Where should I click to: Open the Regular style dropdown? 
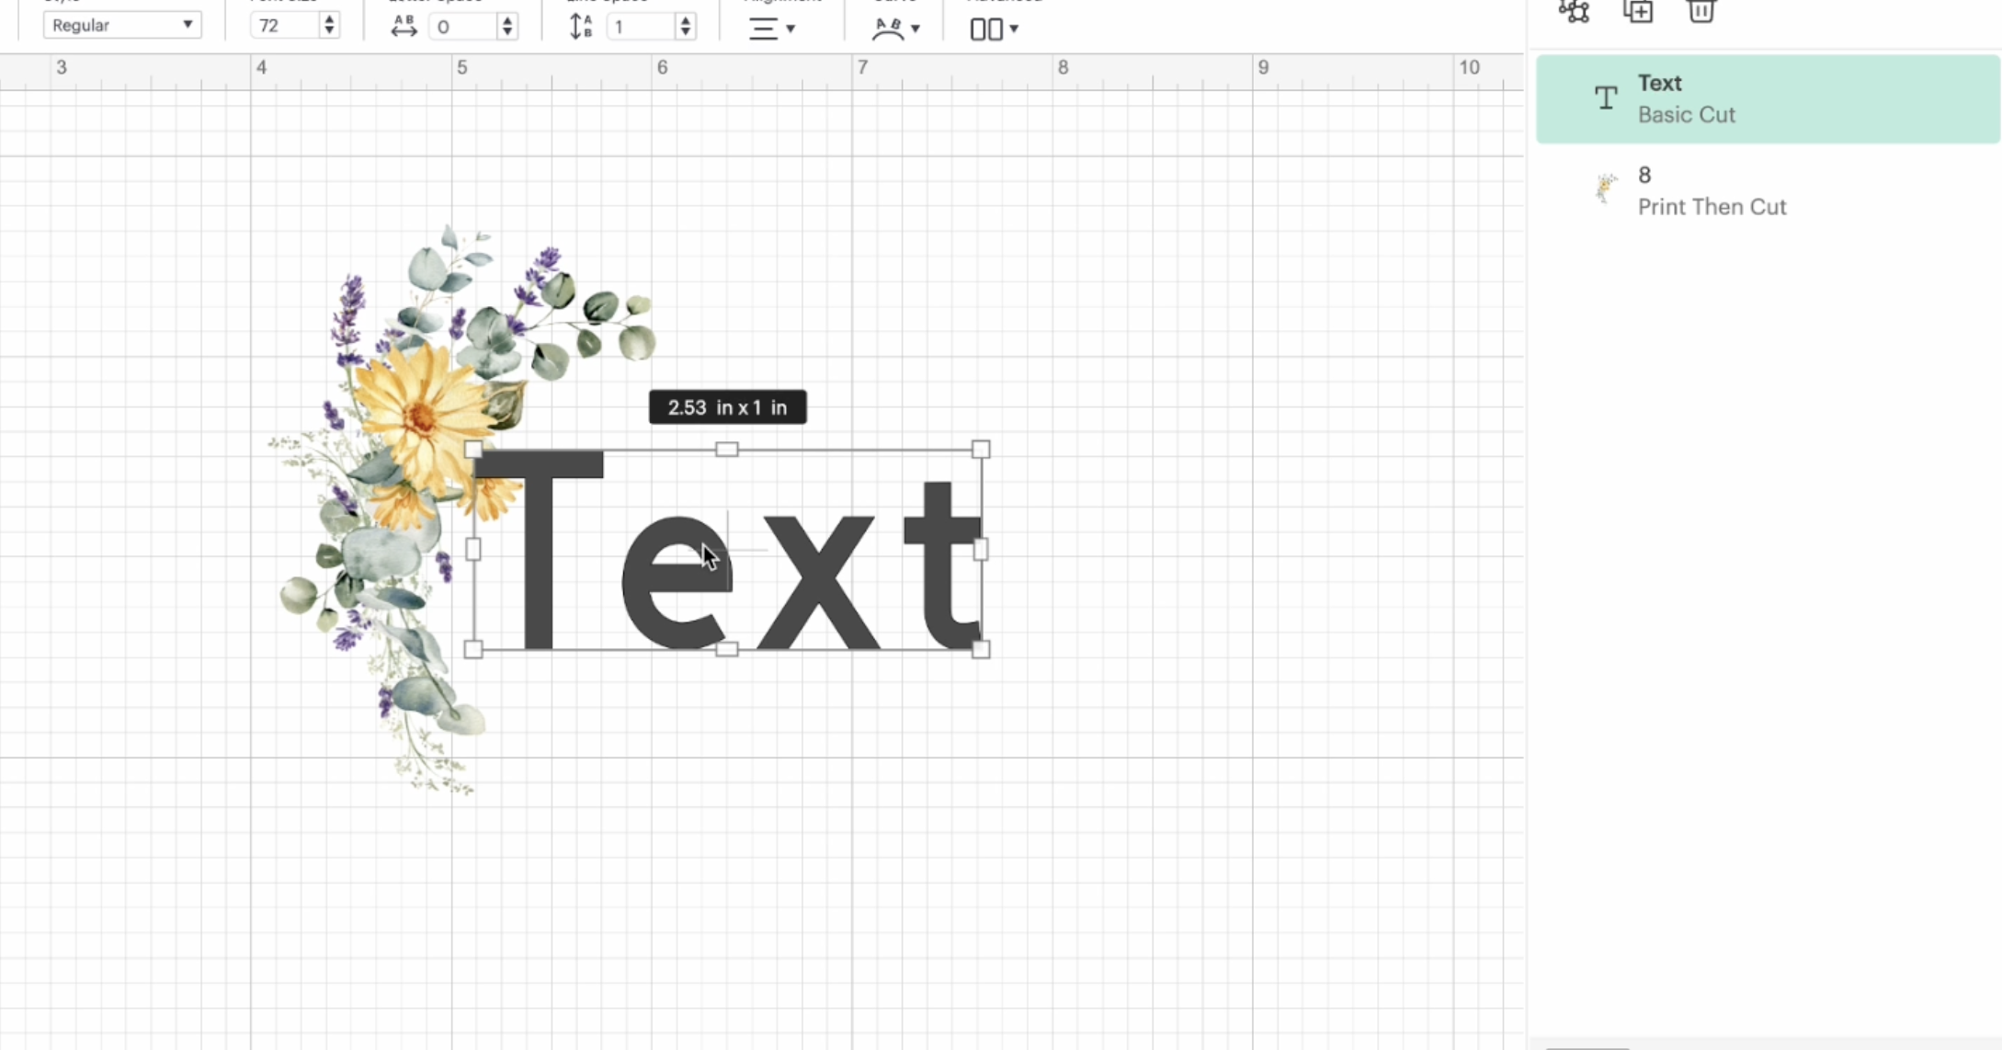121,25
